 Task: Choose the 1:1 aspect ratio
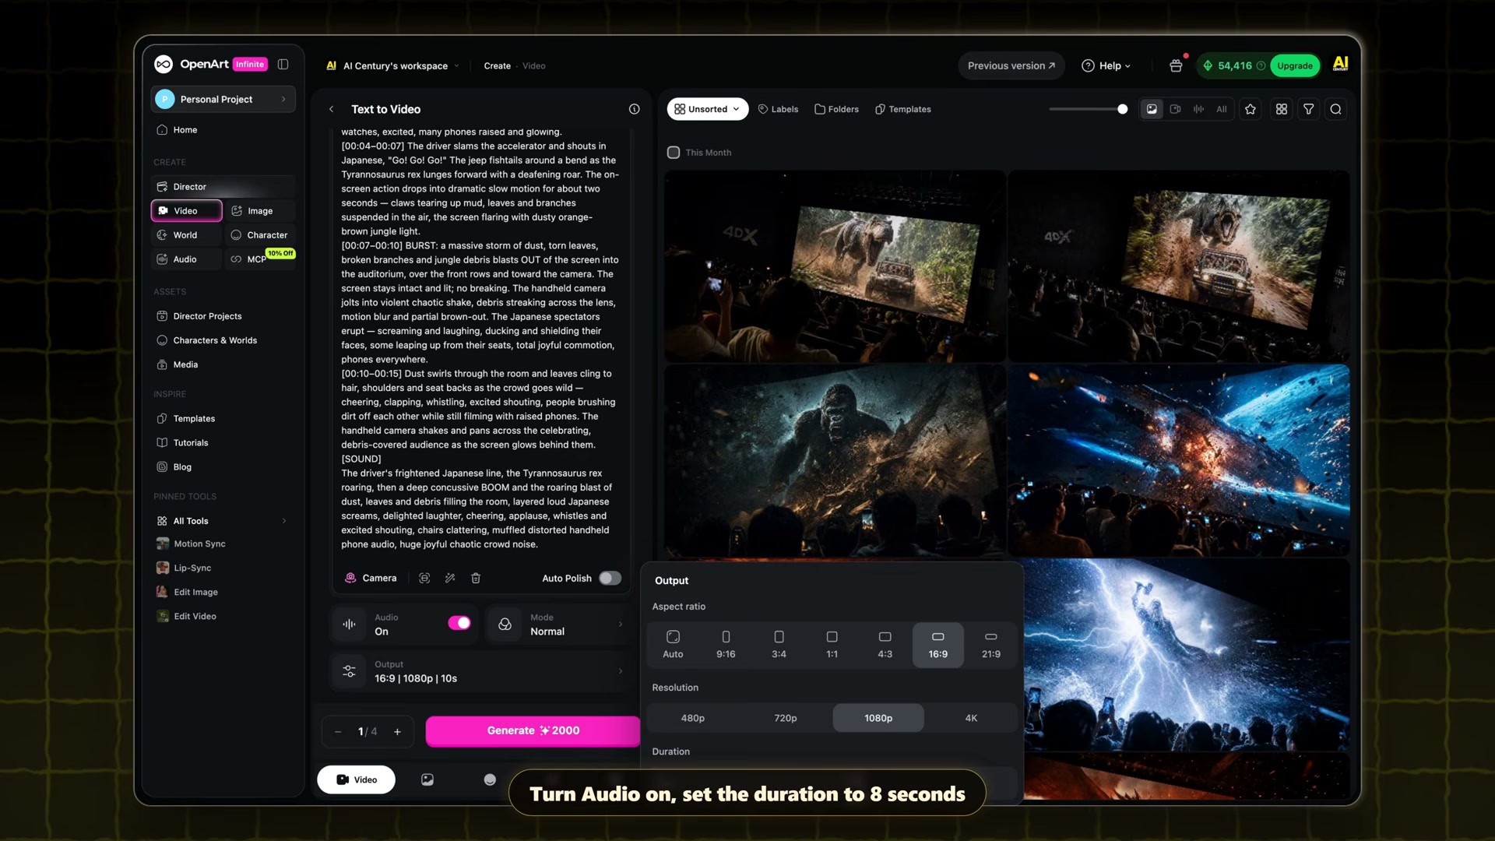[x=832, y=645]
